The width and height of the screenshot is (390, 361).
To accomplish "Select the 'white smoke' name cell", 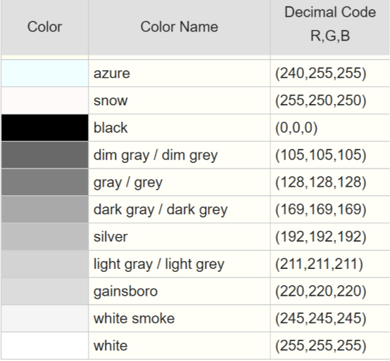I will [180, 319].
